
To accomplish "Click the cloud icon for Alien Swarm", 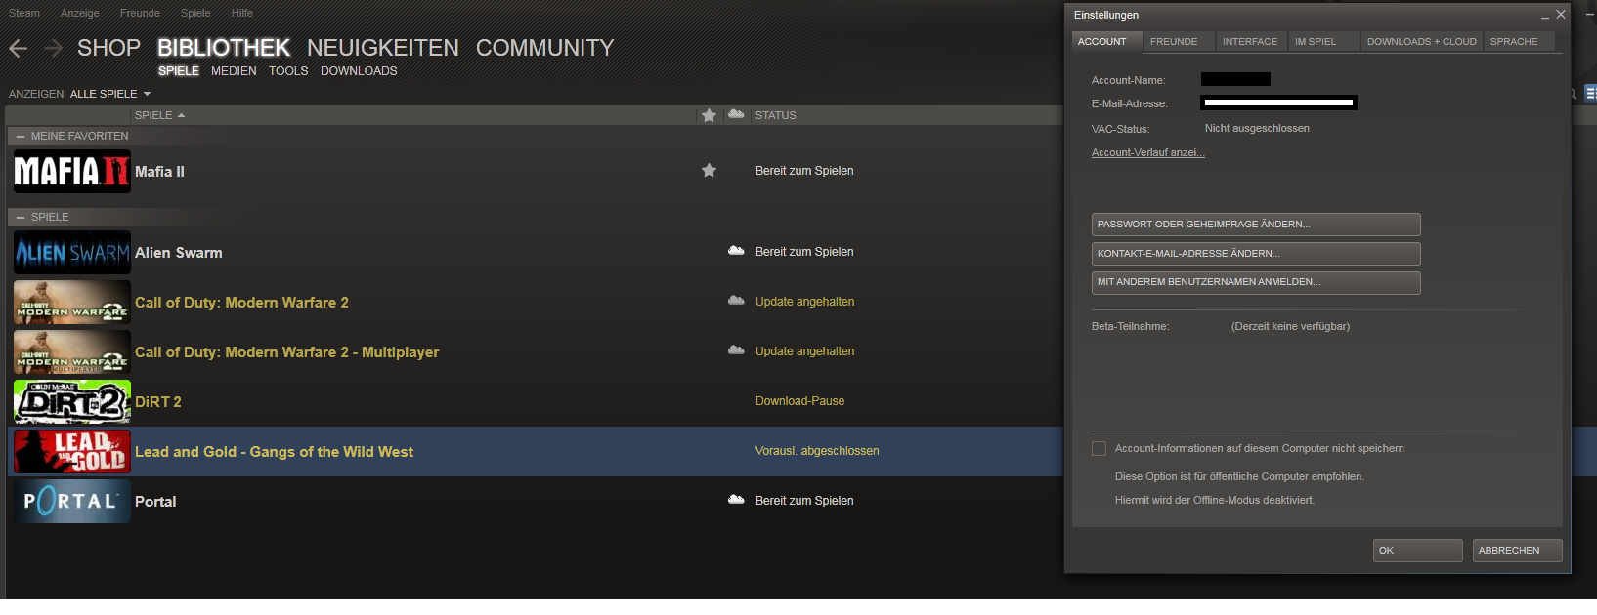I will (736, 252).
